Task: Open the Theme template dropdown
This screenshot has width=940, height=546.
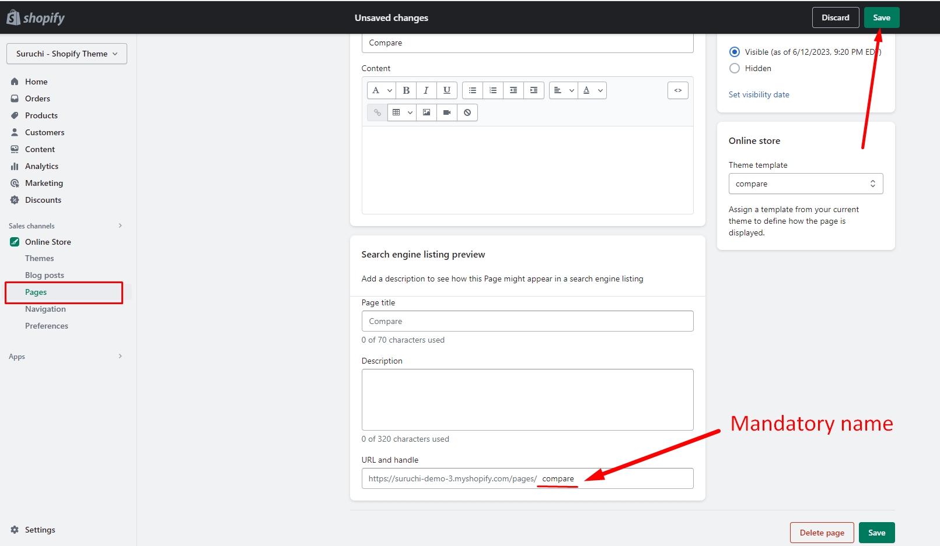Action: [x=805, y=184]
